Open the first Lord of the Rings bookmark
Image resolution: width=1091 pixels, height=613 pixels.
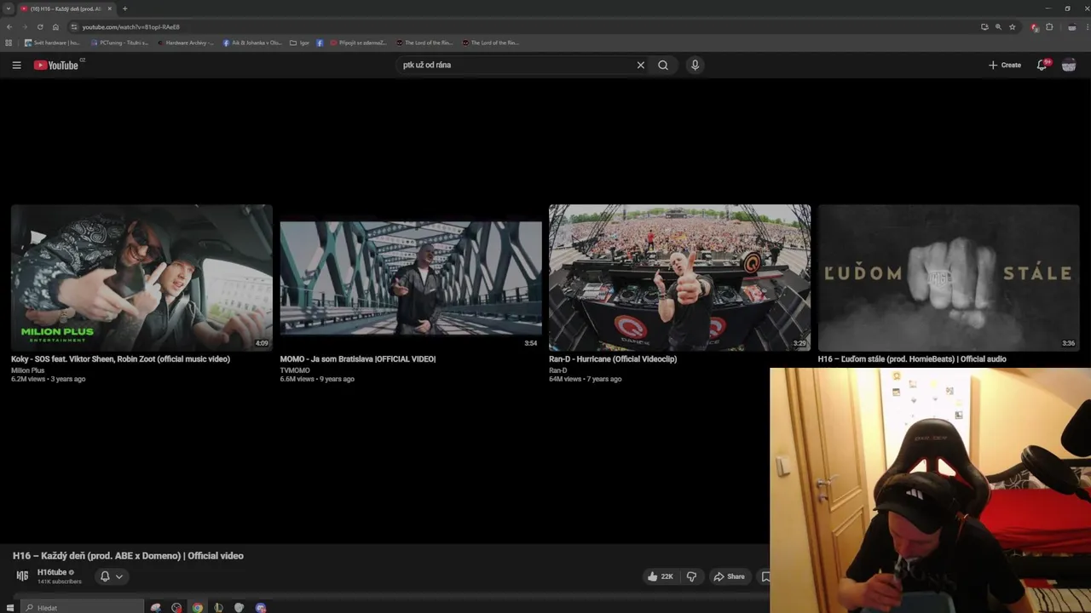click(424, 43)
